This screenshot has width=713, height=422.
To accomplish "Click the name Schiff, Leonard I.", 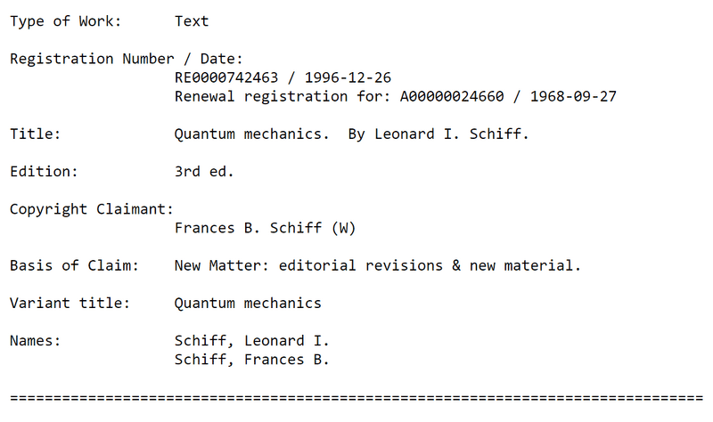I will [252, 341].
